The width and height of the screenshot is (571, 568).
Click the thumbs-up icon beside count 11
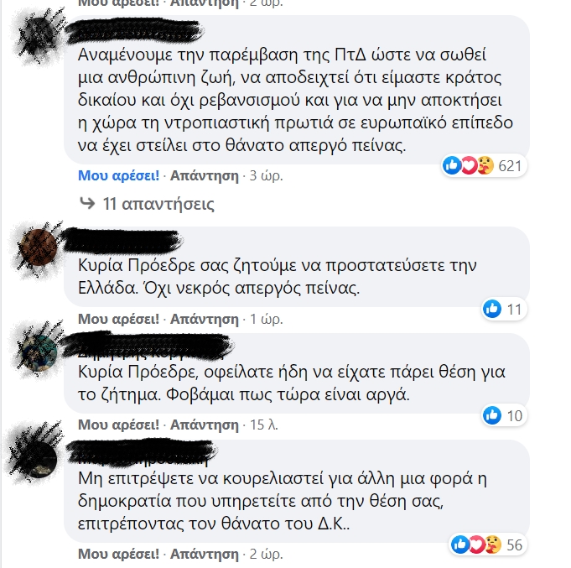[492, 309]
